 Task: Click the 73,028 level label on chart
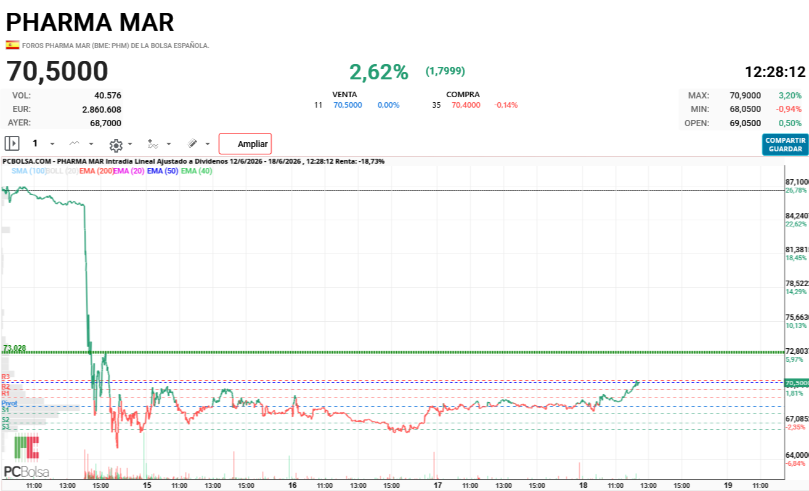coord(15,348)
